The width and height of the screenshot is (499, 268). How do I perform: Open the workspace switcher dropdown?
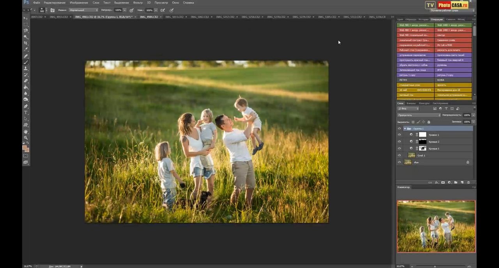(x=452, y=11)
